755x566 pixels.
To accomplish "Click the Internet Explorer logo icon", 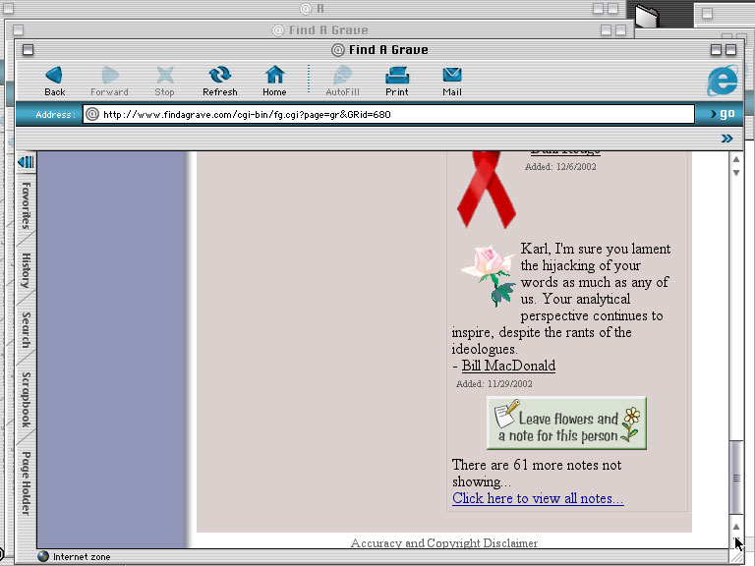I will pos(722,80).
